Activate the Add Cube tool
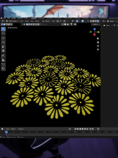 (x=3, y=65)
